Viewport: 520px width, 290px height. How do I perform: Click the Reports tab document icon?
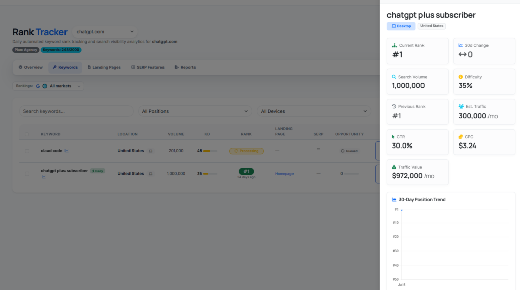click(x=176, y=67)
